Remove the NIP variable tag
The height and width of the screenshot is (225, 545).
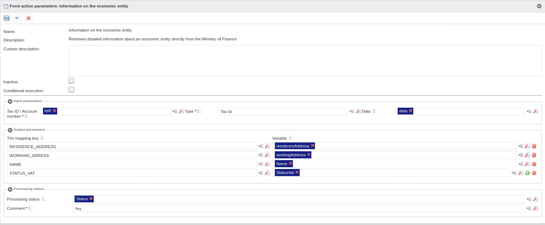[x=54, y=111]
